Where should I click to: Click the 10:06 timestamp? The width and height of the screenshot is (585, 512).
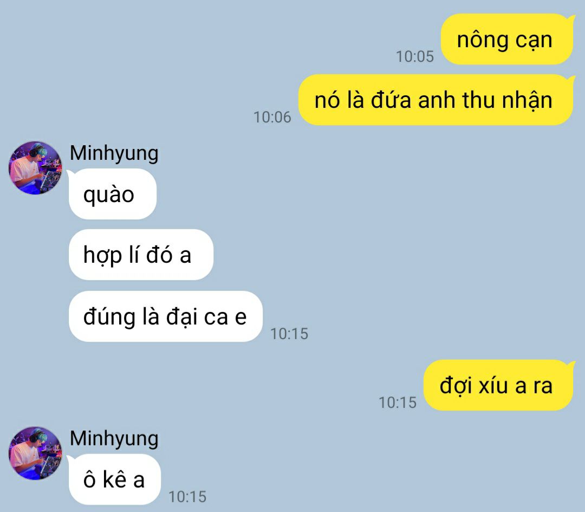click(272, 117)
